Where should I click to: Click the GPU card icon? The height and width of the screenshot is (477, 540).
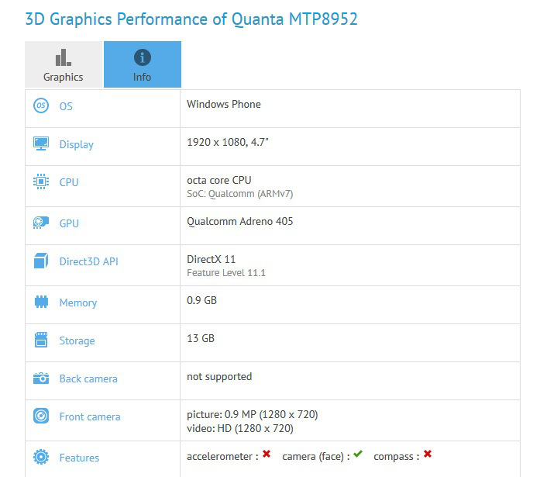(41, 223)
